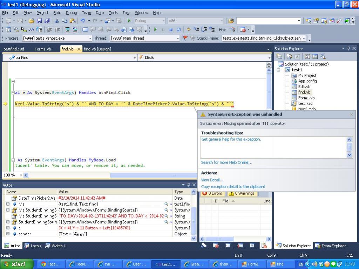Pin the Solution Explorer panel
Viewport: 359px width, 269px height.
348,48
